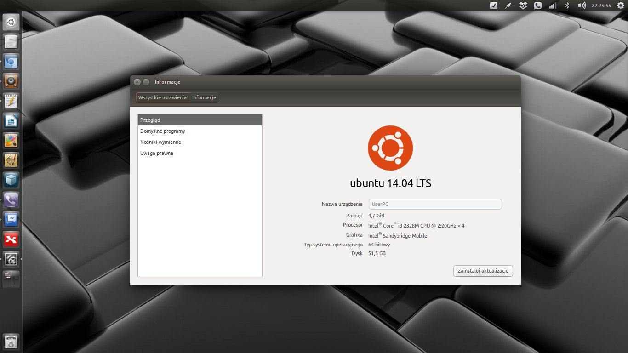
Task: Click graphics value 'Sandybridge Mobile'
Action: (x=405, y=236)
